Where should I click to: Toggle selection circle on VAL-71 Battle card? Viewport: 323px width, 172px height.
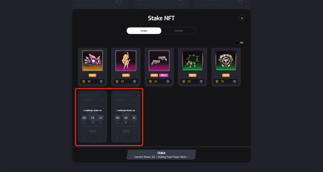click(x=136, y=95)
